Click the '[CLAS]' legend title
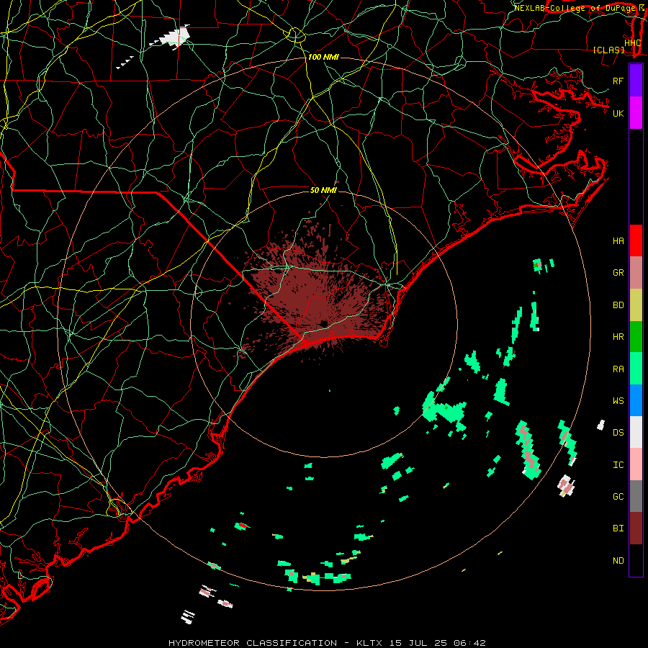The height and width of the screenshot is (648, 648). 608,50
